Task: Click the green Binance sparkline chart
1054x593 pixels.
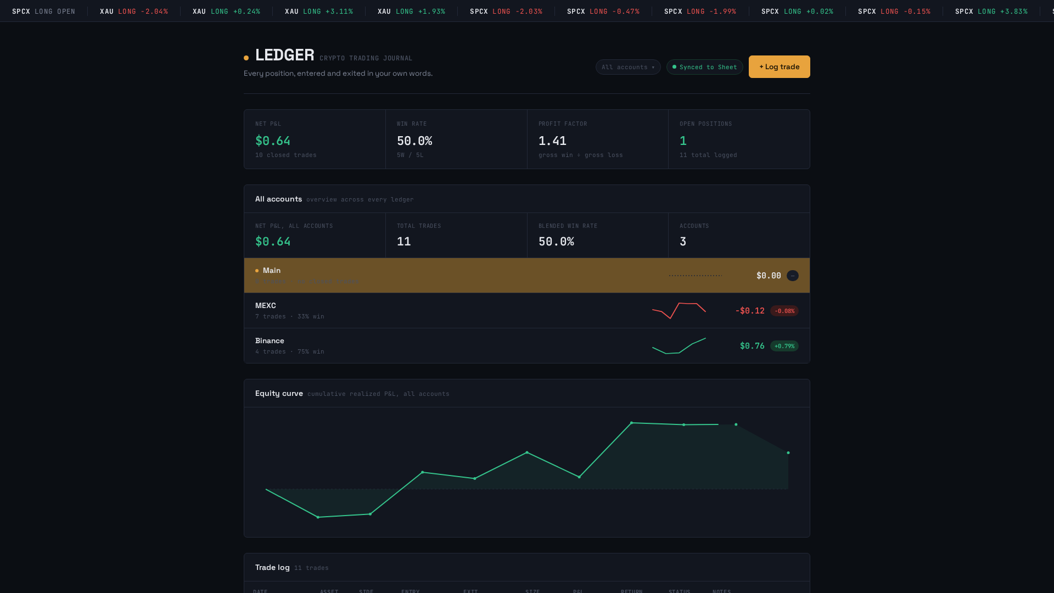Action: 679,346
